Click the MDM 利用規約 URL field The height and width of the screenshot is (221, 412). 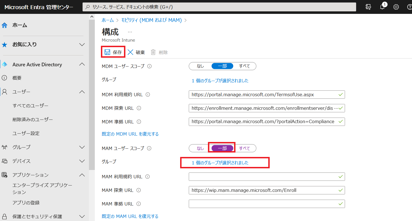click(267, 95)
